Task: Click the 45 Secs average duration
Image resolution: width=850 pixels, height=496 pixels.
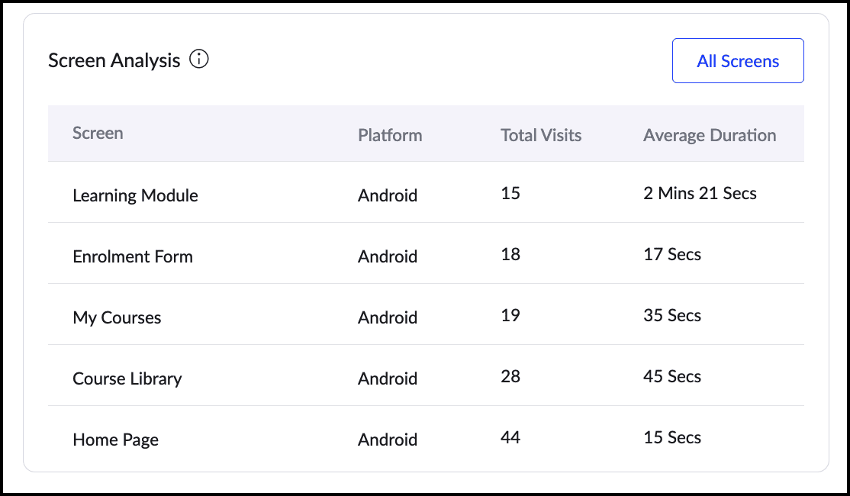Action: tap(671, 377)
